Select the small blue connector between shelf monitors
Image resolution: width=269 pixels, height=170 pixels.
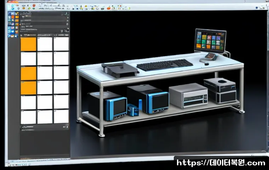pyautogui.click(x=133, y=109)
